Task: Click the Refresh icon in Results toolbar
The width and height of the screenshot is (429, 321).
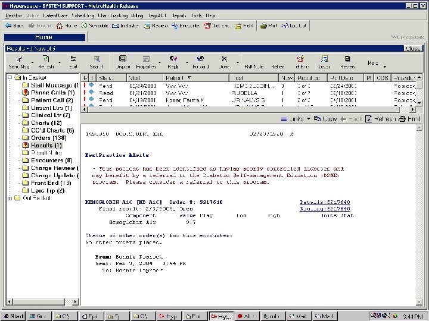Action: 46,59
